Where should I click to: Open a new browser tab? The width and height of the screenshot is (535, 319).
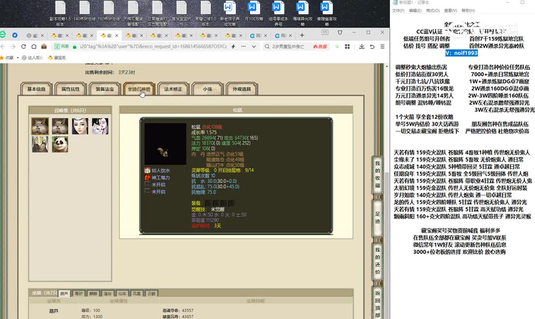(x=302, y=35)
